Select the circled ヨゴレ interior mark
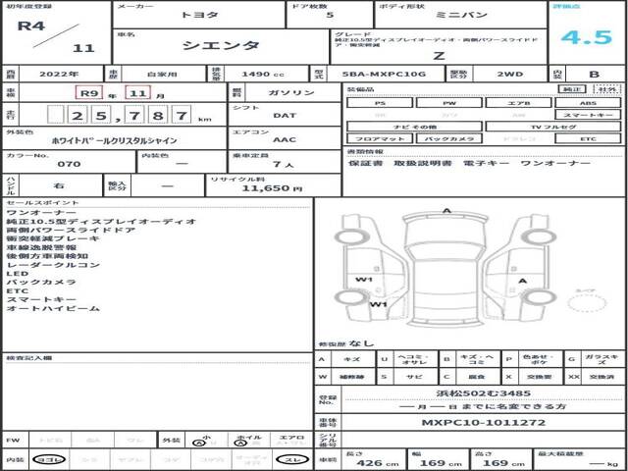Screen dimensions: 628x471 tap(49, 459)
